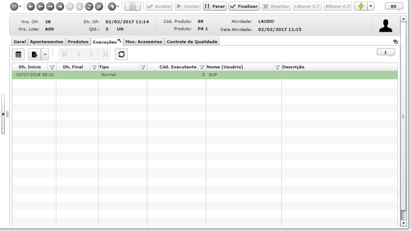411x231 pixels.
Task: Click the Alterar C.T button
Action: 338,6
